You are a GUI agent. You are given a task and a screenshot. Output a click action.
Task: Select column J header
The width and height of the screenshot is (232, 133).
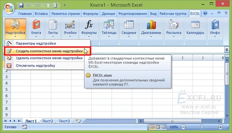[x=203, y=58]
